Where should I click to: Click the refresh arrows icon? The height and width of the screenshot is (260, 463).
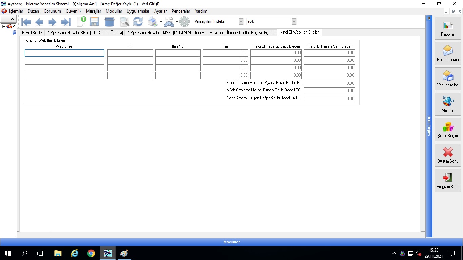pyautogui.click(x=138, y=22)
